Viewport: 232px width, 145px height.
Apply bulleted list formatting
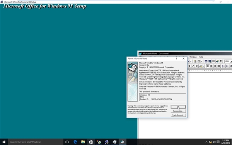(227, 66)
